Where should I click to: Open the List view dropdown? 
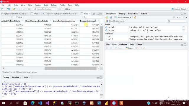177,17
